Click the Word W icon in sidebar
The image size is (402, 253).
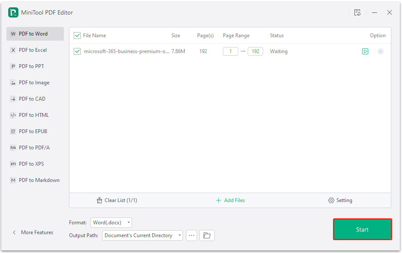point(13,34)
